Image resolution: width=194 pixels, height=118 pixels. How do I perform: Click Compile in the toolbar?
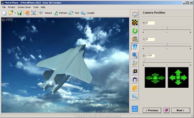88,13
